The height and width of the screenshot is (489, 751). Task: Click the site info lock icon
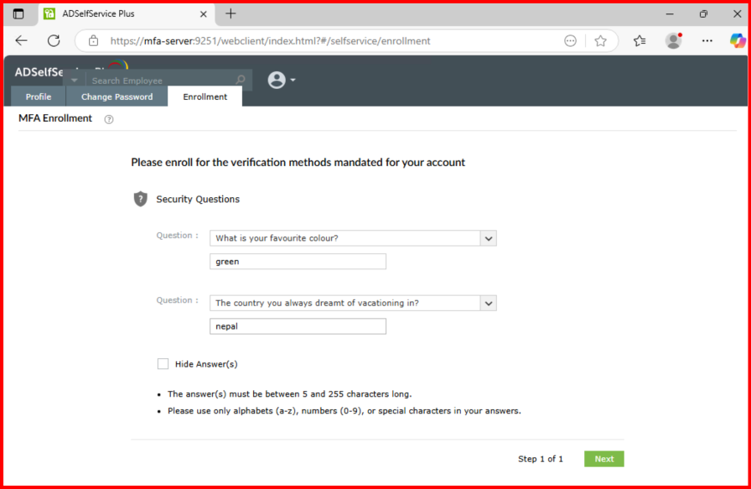(94, 40)
